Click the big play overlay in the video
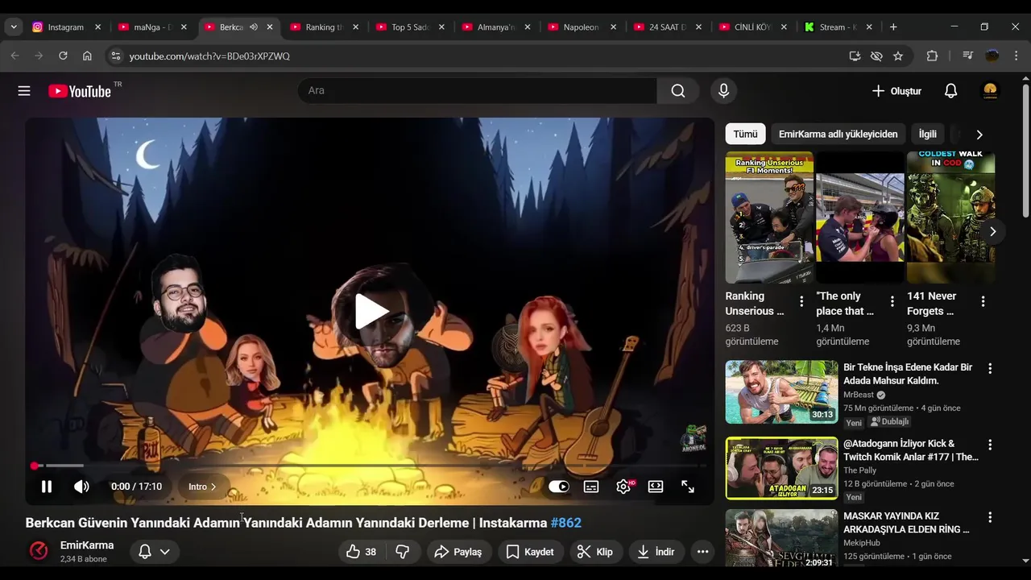This screenshot has height=580, width=1031. pyautogui.click(x=371, y=312)
